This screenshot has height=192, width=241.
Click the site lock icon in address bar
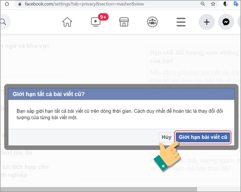point(19,4)
